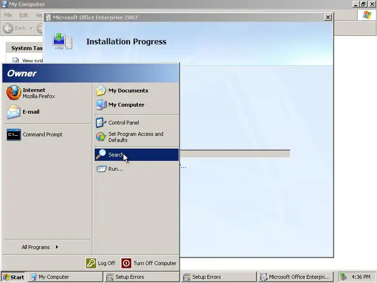Switch to second Setup Errors taskbar button

[x=219, y=277]
